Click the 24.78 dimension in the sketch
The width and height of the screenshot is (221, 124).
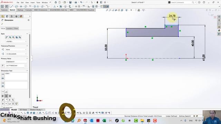tap(172, 16)
